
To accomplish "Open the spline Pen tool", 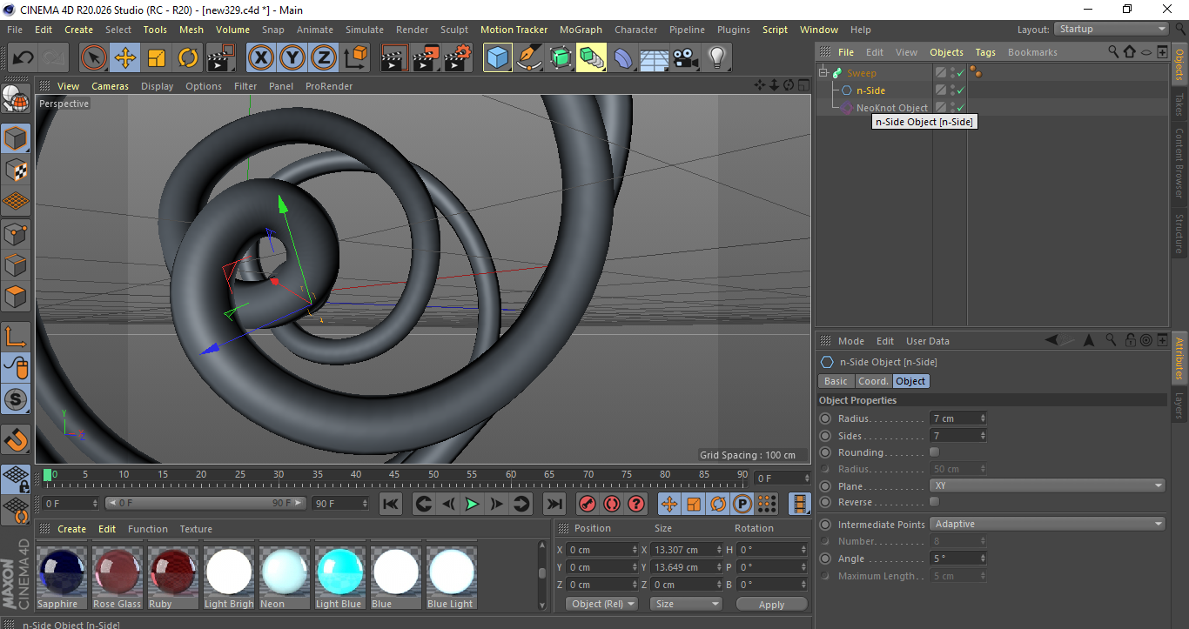I will click(529, 58).
